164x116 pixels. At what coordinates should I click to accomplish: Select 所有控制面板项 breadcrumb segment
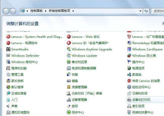(x=59, y=11)
